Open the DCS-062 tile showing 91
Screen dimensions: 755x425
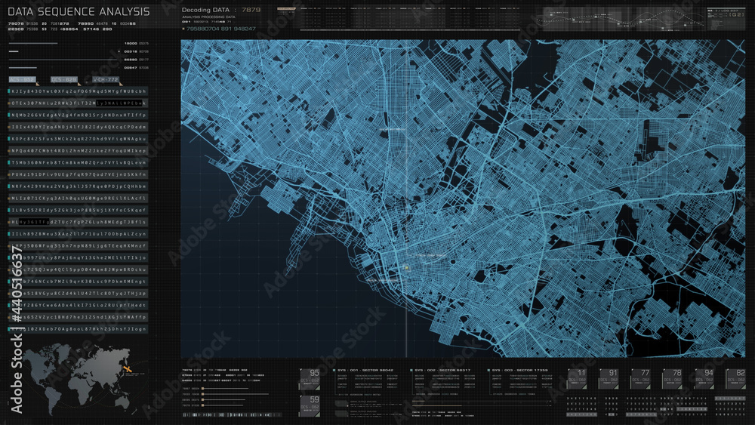[609, 379]
